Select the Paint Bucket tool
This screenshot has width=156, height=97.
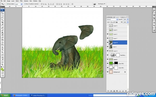pos(2,40)
